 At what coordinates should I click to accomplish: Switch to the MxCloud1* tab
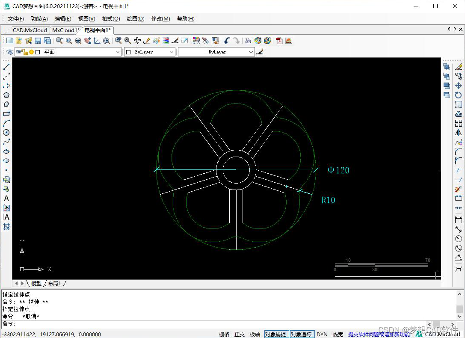tap(66, 30)
